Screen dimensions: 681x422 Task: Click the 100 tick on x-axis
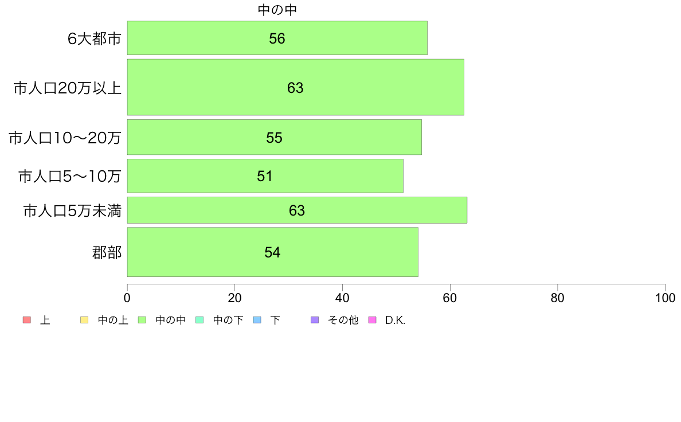(665, 298)
